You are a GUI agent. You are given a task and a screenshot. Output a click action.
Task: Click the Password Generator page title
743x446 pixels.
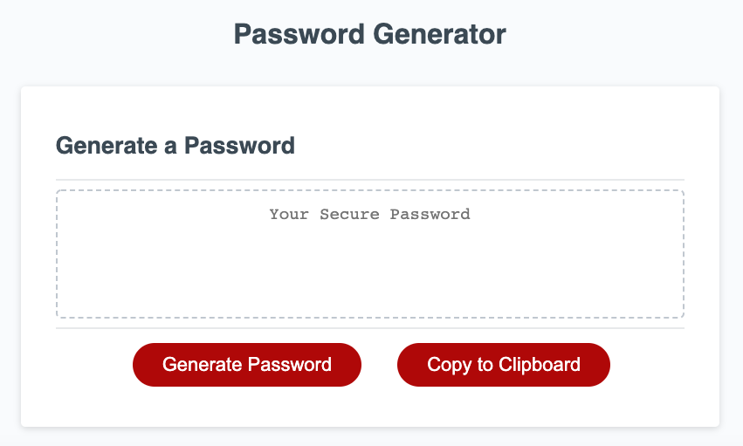click(x=370, y=35)
